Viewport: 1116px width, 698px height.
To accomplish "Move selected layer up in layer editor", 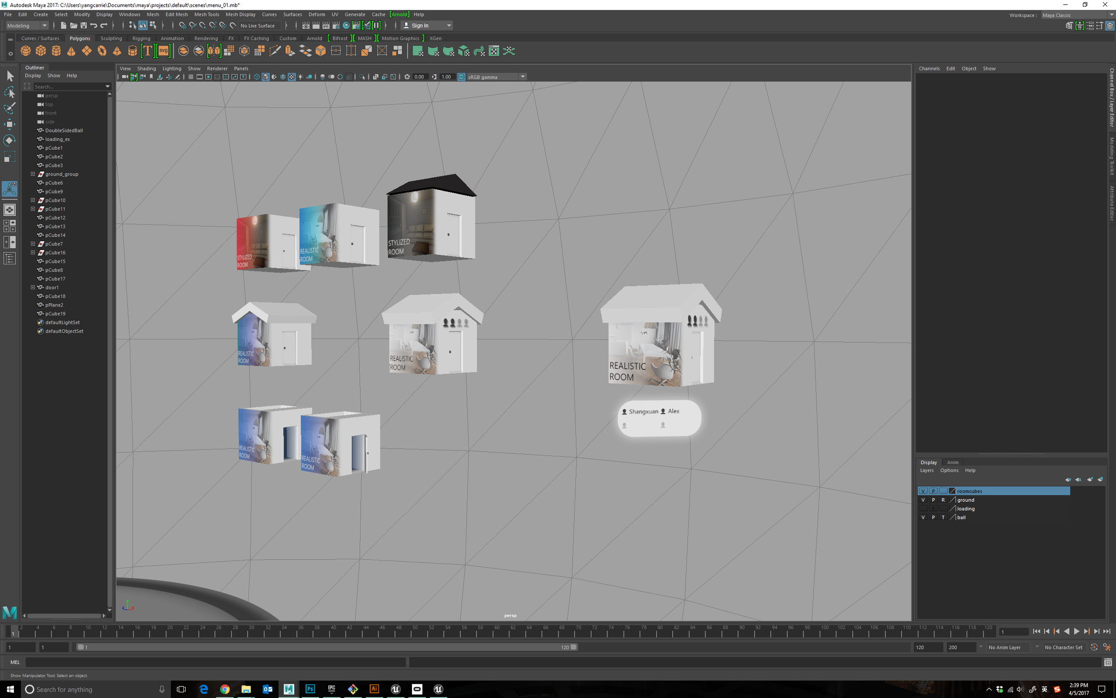I will [1067, 479].
